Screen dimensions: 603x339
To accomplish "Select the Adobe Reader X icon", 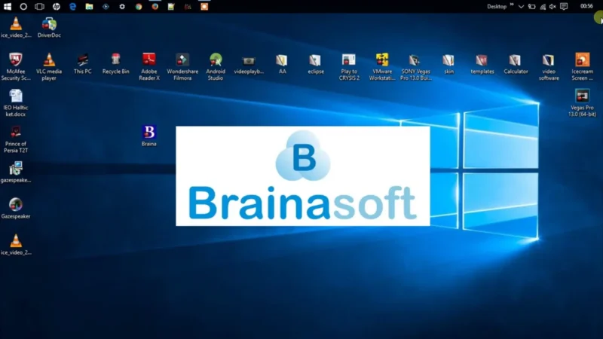I will [x=148, y=66].
